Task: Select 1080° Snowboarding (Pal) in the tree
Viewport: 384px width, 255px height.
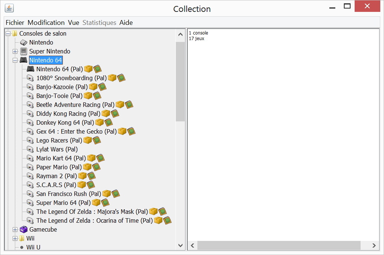Action: (x=71, y=78)
